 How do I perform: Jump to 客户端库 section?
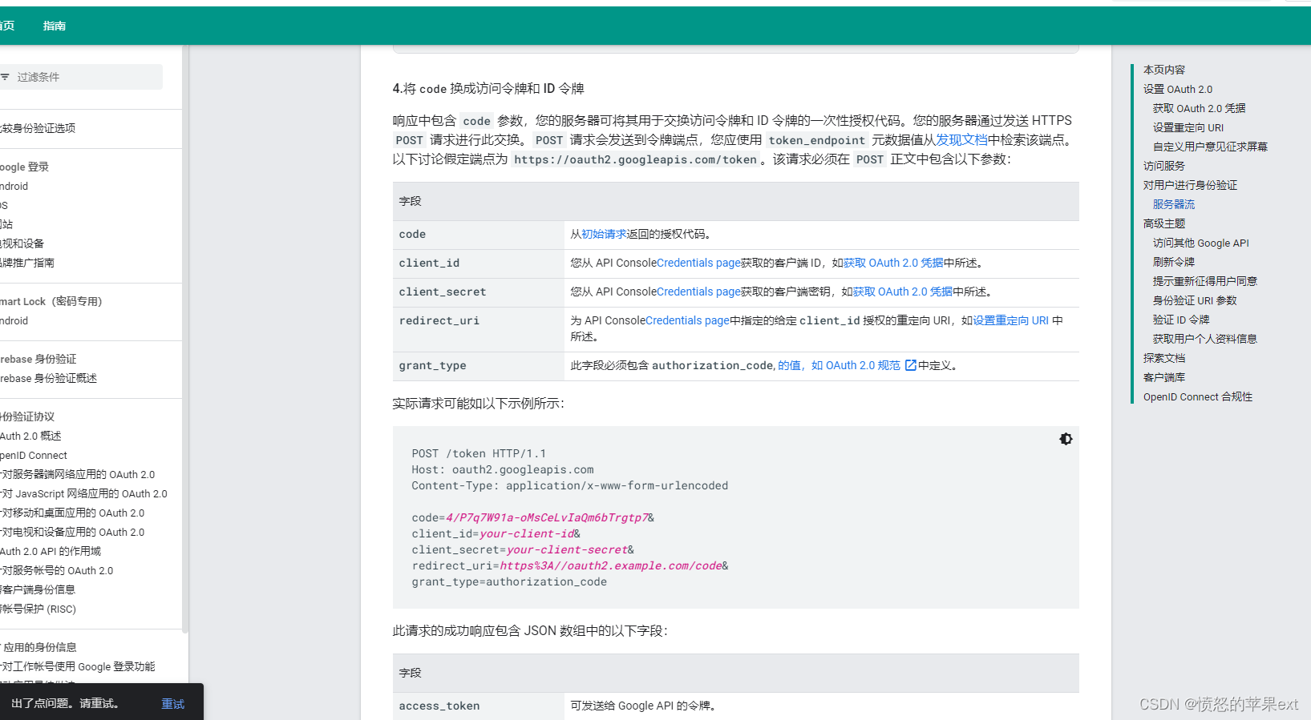point(1164,377)
